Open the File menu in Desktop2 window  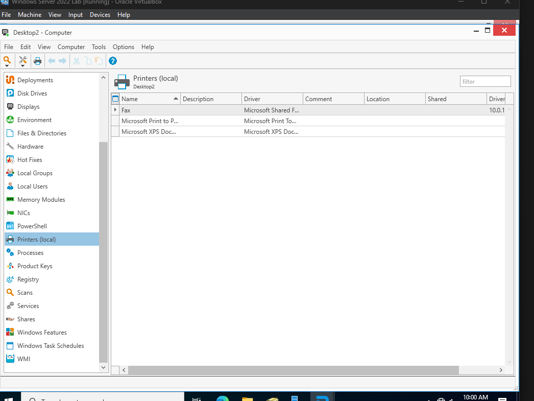(9, 46)
